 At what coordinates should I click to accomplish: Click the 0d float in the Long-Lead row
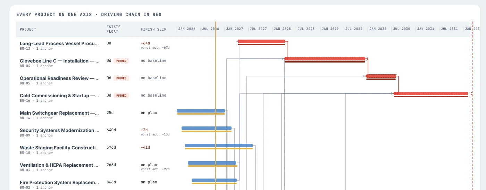click(109, 43)
